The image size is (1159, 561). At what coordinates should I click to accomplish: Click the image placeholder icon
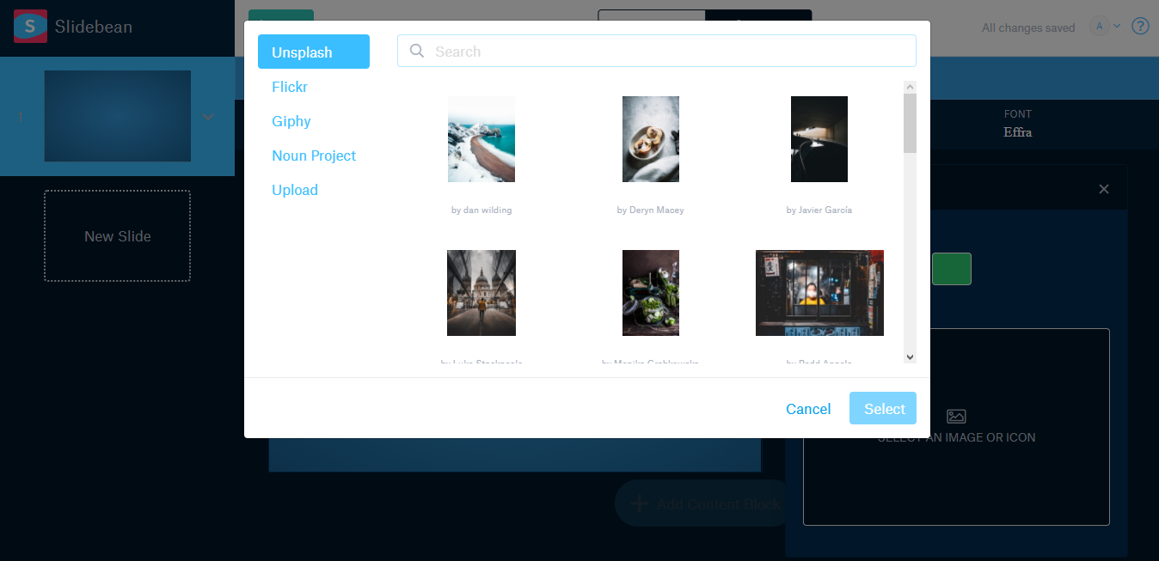click(956, 417)
